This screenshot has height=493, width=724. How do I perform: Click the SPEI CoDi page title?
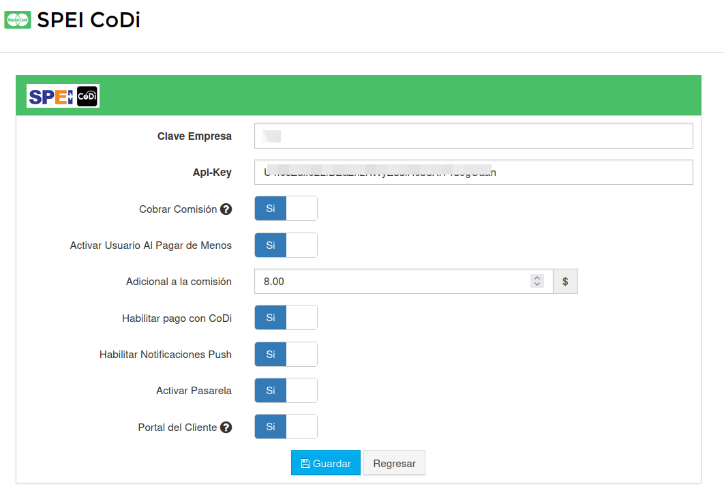point(89,20)
